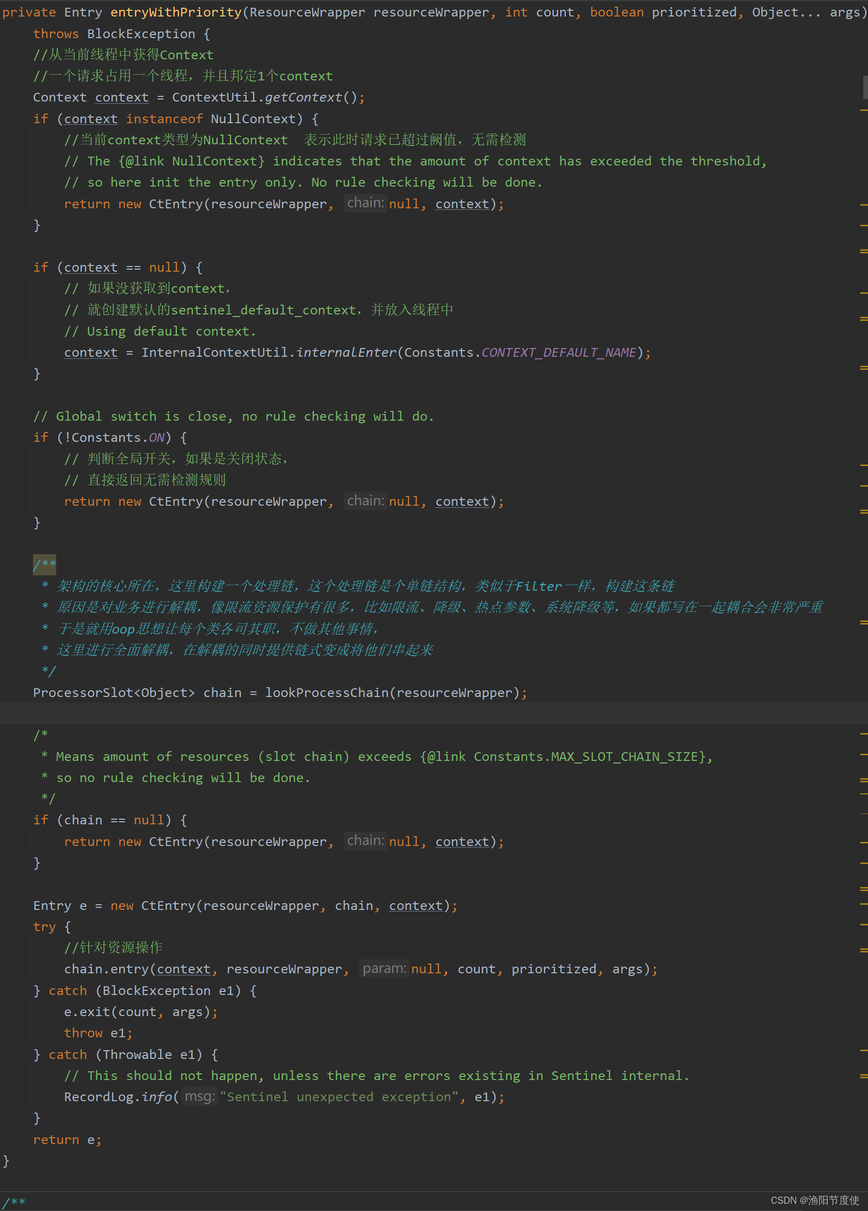
Task: Click the '于是就用oop思想' Javadoc line
Action: tap(210, 628)
